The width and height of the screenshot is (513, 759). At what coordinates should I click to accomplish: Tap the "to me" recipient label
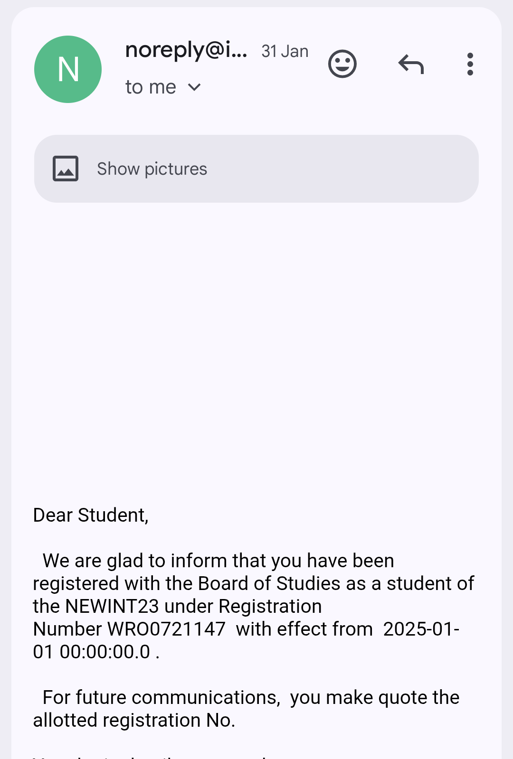[x=151, y=87]
